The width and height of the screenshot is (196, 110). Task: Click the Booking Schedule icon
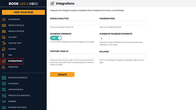4,78
